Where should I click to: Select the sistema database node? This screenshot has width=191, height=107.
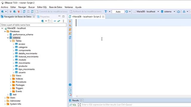click(x=16, y=38)
